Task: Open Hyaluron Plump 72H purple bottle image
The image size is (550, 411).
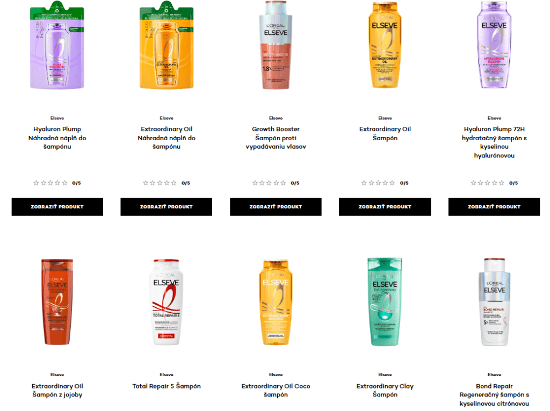Action: tap(494, 45)
